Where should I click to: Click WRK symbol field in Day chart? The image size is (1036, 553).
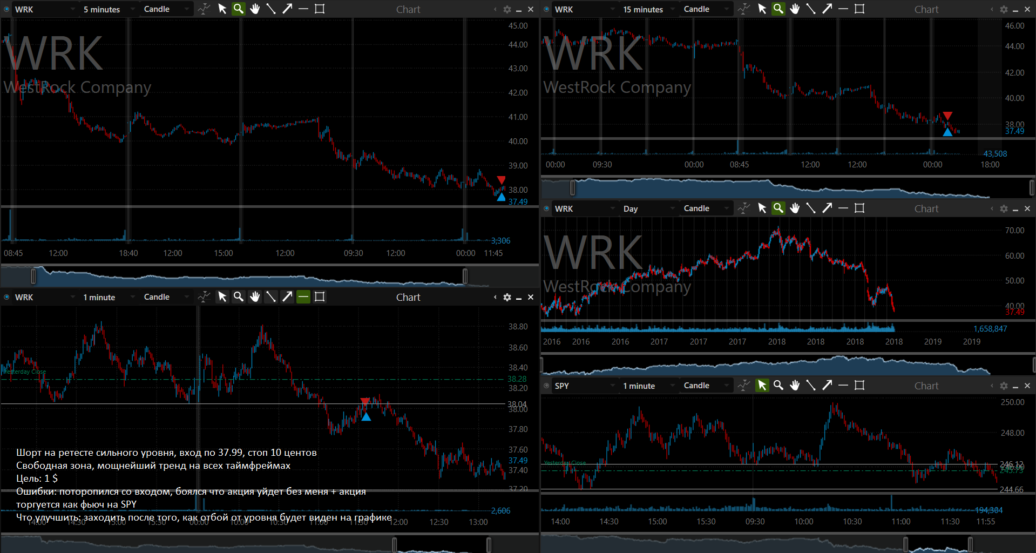pos(584,208)
